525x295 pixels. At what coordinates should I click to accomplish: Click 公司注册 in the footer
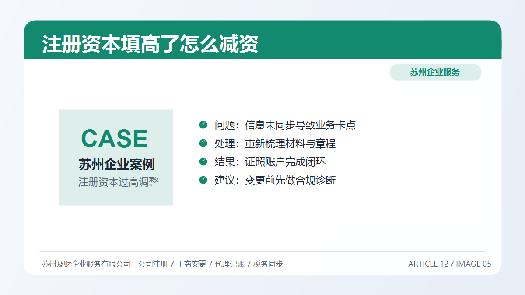(153, 264)
